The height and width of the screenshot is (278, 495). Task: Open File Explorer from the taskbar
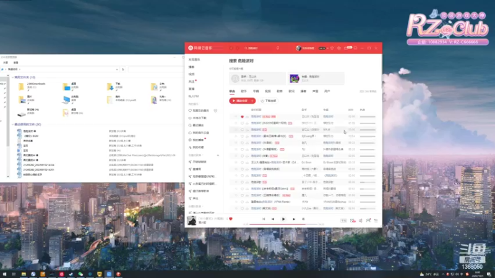(x=24, y=274)
